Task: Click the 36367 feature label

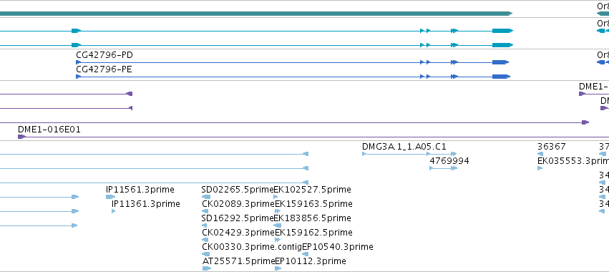Action: (x=552, y=147)
